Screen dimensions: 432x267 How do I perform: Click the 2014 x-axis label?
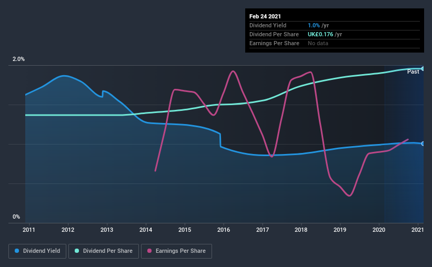click(x=146, y=230)
